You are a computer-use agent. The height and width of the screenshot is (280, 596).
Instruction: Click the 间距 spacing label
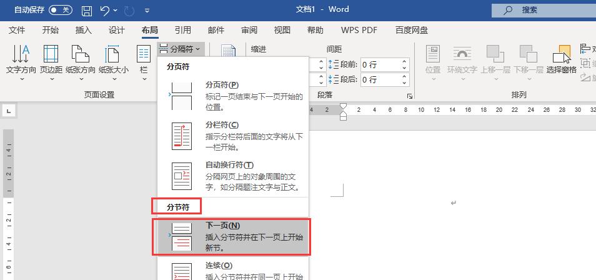[x=334, y=49]
